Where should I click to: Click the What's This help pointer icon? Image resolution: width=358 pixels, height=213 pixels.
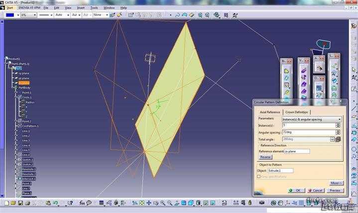click(x=70, y=203)
